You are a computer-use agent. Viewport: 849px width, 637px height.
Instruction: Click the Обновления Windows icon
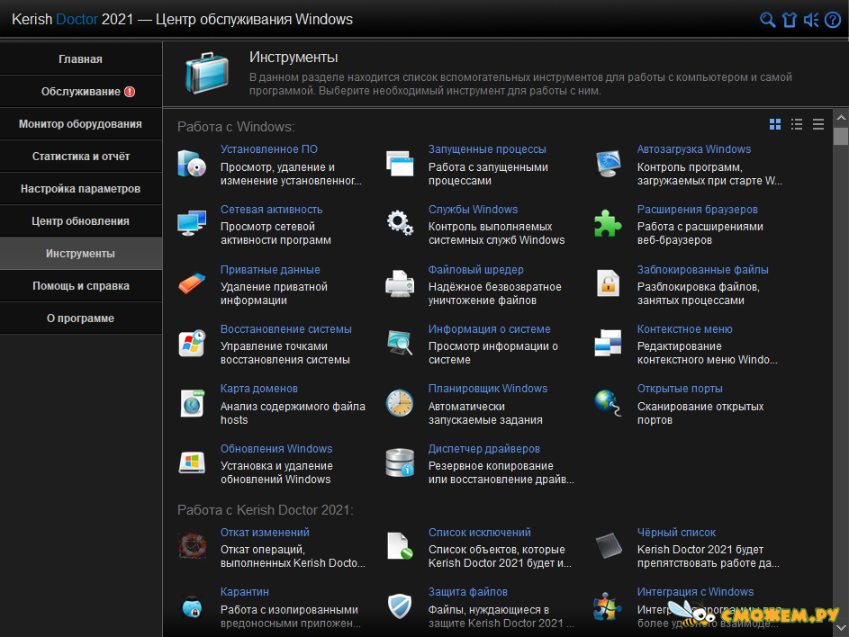[192, 462]
